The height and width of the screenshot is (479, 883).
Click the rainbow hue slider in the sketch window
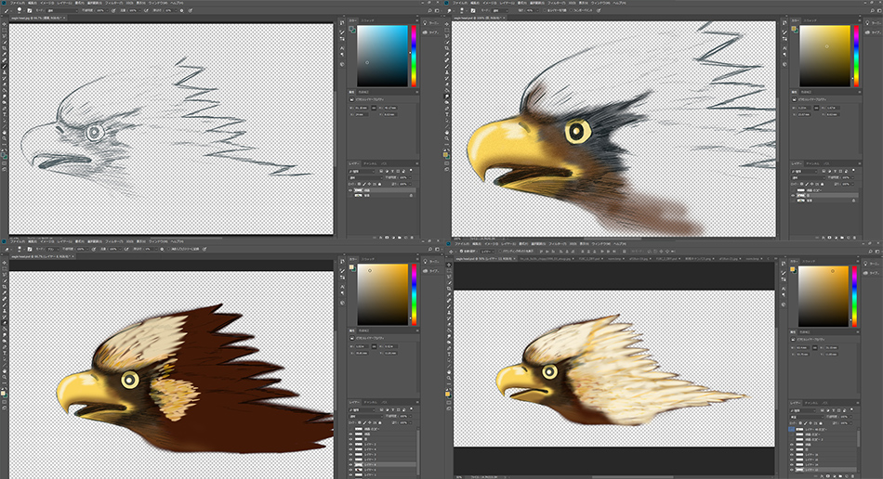[x=415, y=55]
